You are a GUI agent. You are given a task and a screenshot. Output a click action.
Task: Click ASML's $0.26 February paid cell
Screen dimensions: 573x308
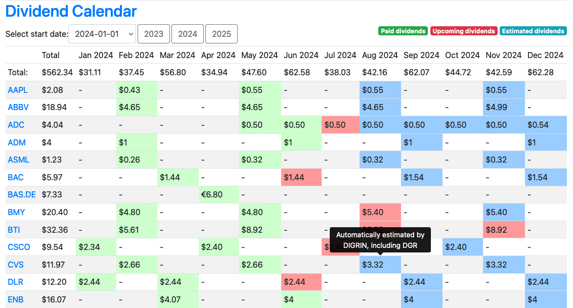coord(137,160)
